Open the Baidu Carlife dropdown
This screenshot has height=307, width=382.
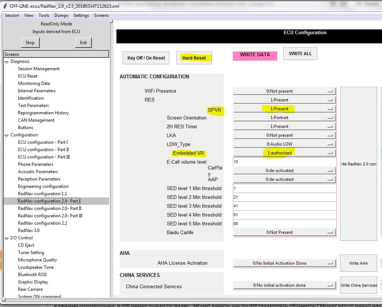tap(284, 232)
